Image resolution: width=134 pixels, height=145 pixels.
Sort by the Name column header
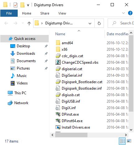[60, 34]
